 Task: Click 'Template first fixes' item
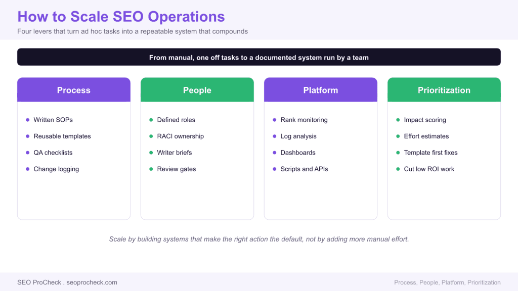tap(431, 153)
